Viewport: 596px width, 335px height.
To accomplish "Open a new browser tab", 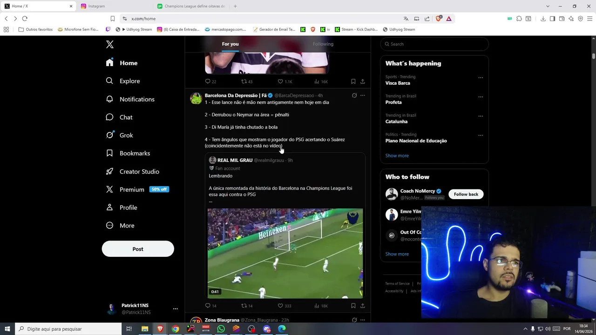I will coord(235,6).
